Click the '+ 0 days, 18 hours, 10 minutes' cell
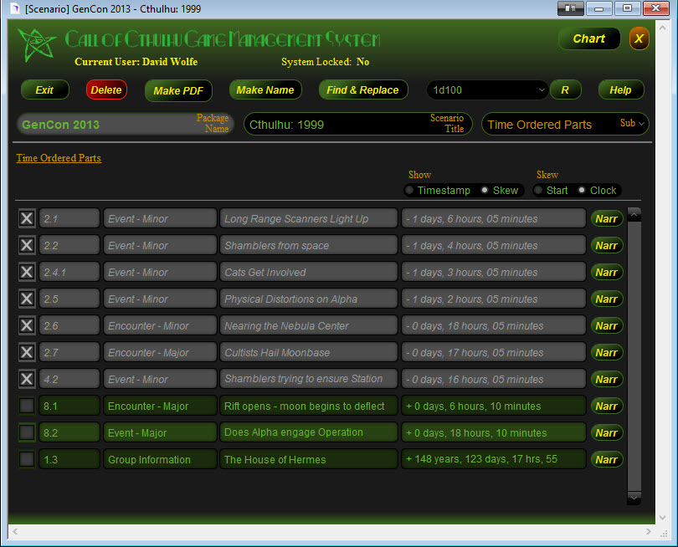This screenshot has height=547, width=678. (x=493, y=432)
